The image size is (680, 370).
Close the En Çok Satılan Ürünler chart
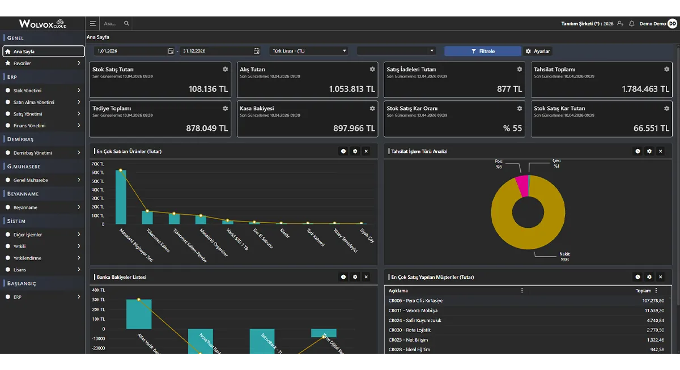click(x=366, y=151)
